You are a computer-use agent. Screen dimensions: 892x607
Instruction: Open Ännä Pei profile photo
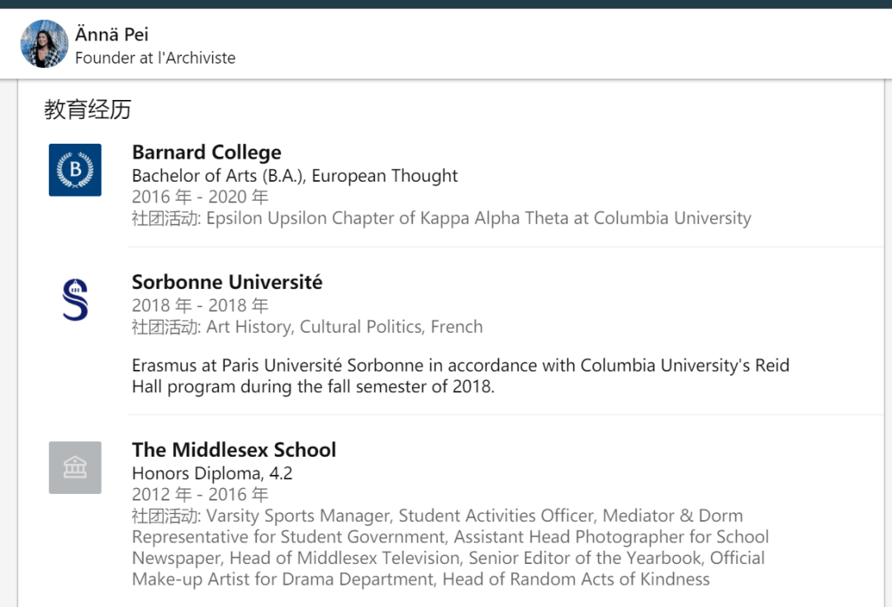(x=44, y=45)
